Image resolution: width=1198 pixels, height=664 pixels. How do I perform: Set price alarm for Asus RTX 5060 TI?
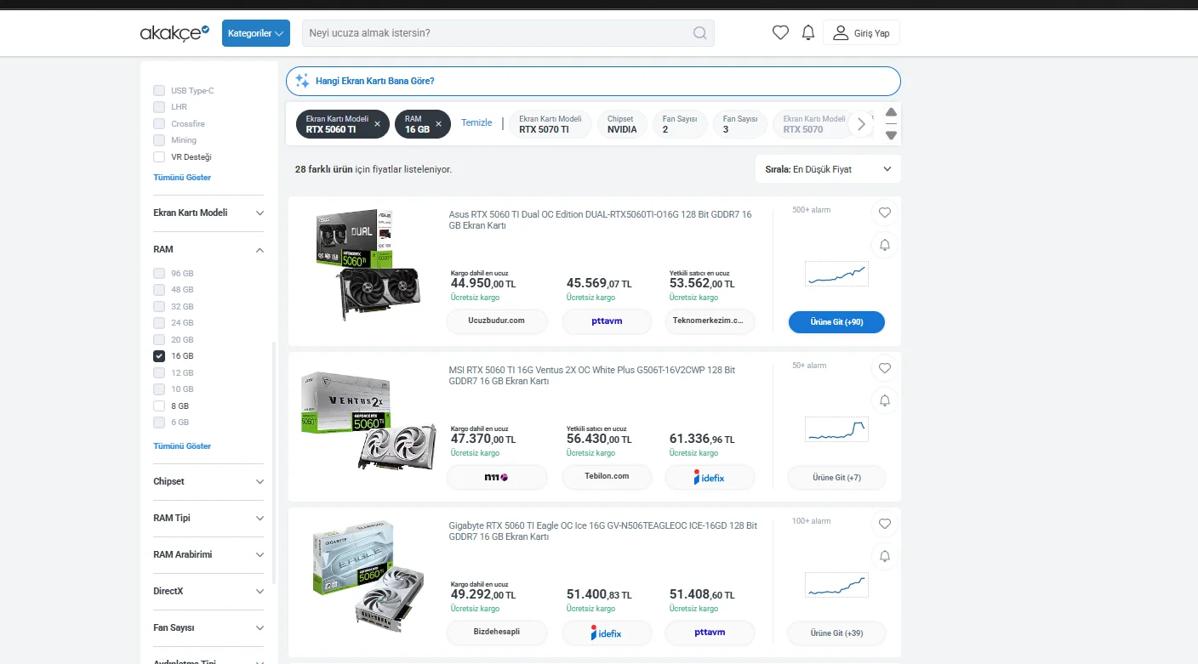pos(885,245)
